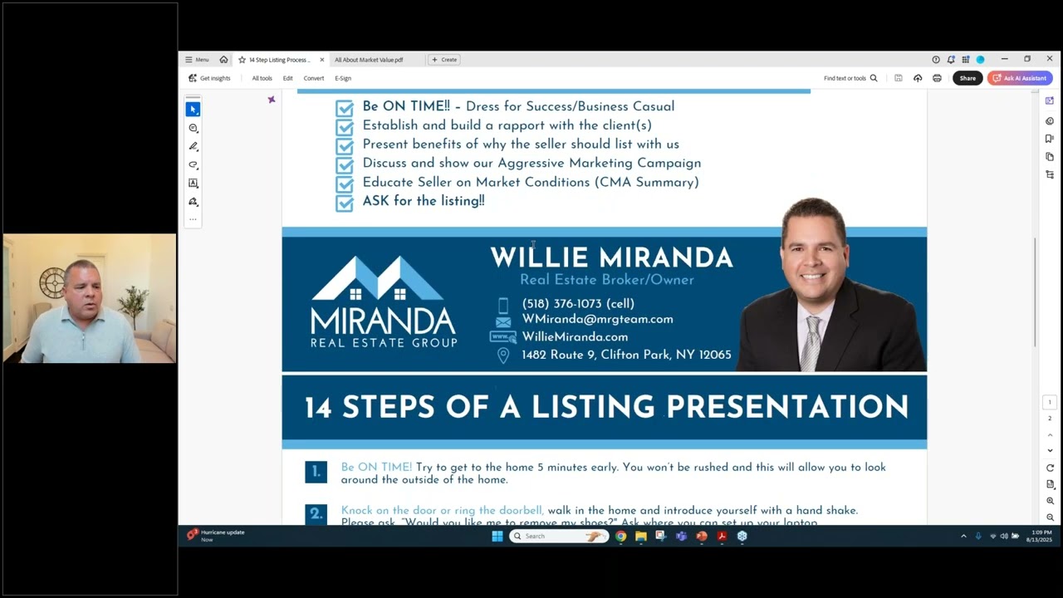
Task: Open Get insights
Action: coord(209,78)
